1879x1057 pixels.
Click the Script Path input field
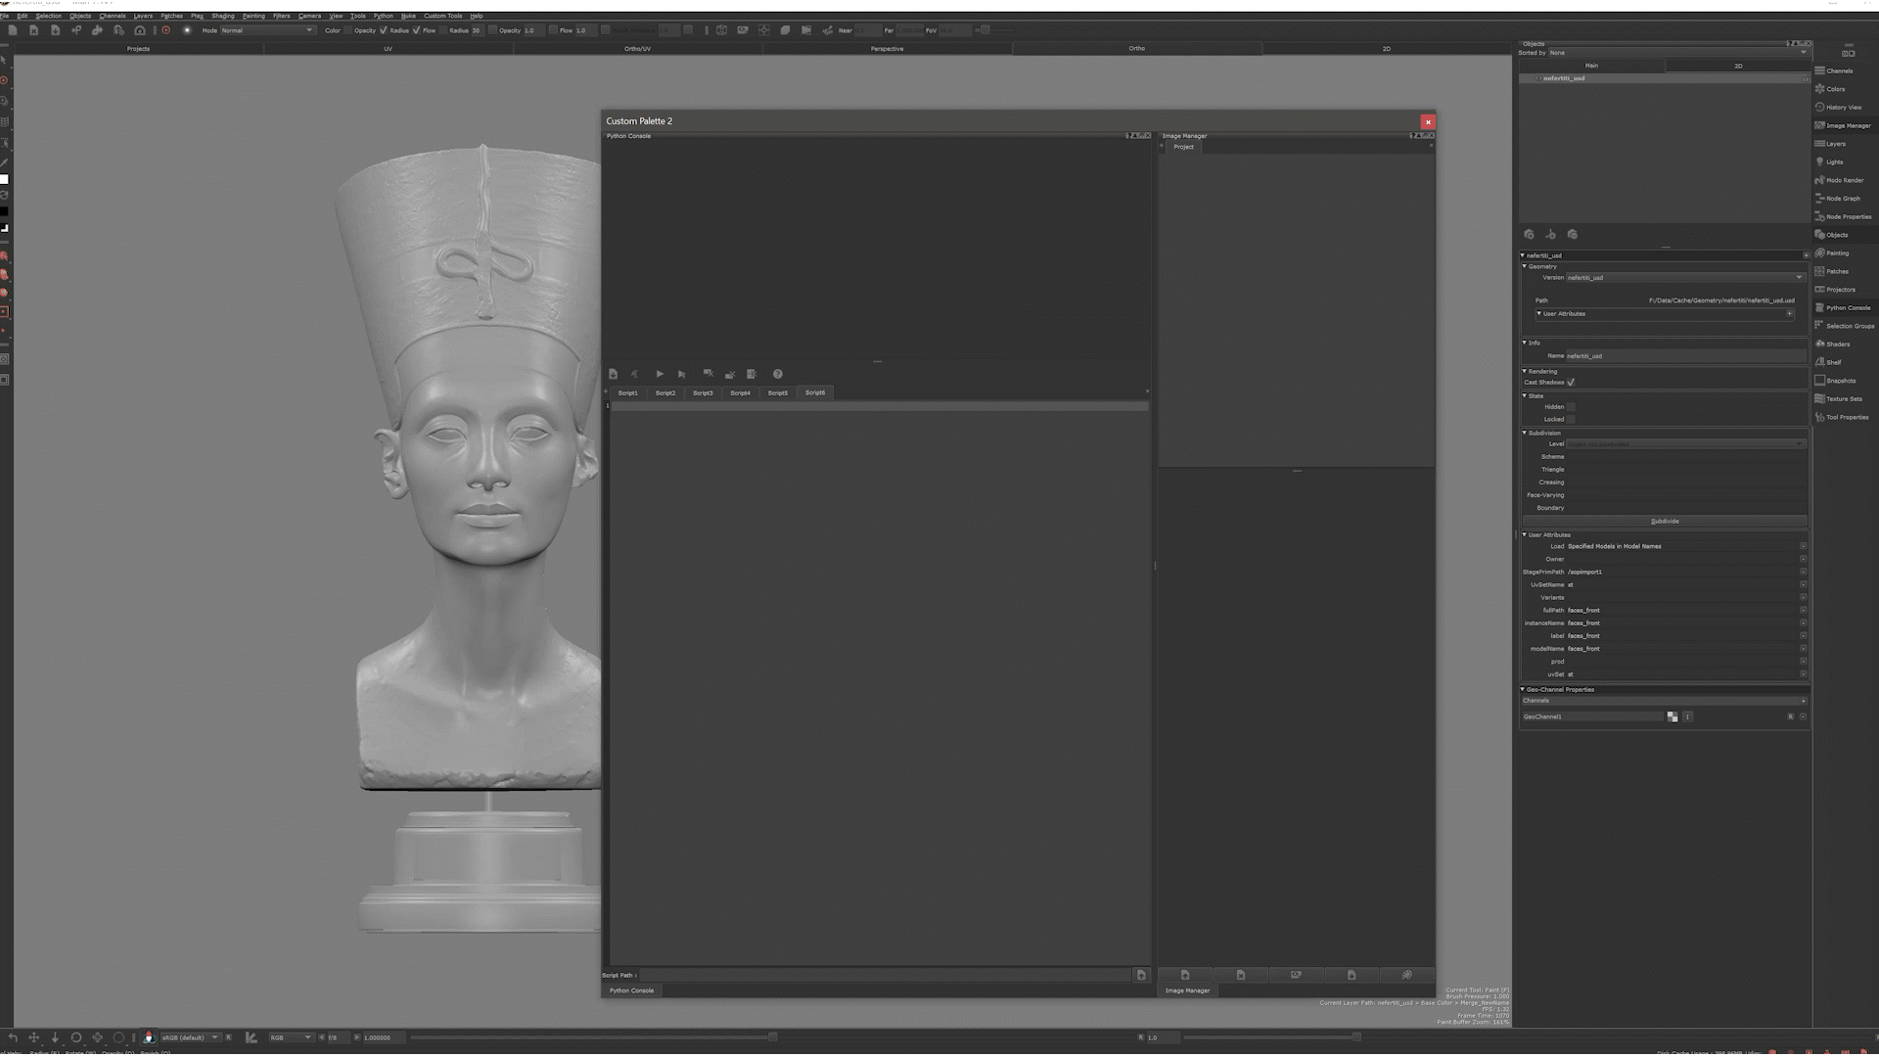[x=885, y=975]
